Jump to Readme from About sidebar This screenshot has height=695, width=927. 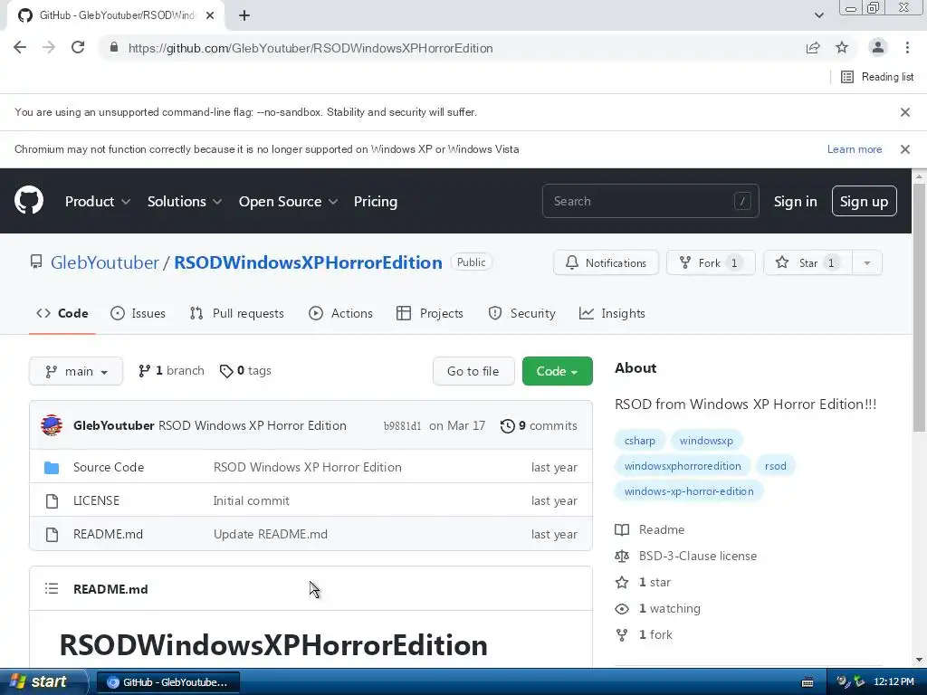click(x=650, y=529)
